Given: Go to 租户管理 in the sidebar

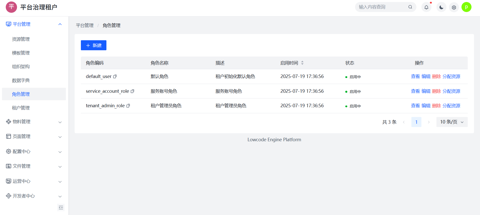Looking at the screenshot, I should click(21, 108).
